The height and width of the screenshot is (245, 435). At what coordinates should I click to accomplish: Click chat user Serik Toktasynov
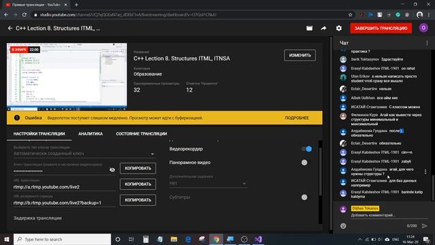(365, 59)
